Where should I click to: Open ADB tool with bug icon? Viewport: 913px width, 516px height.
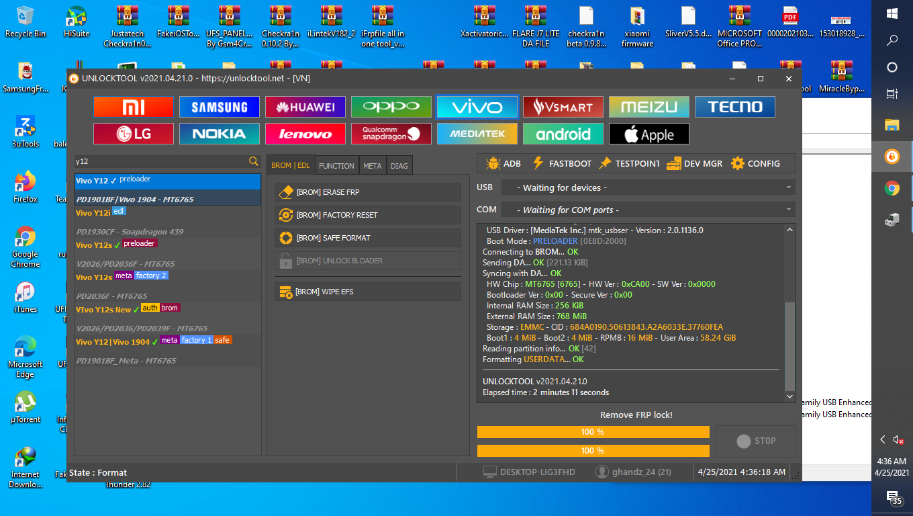tap(503, 163)
